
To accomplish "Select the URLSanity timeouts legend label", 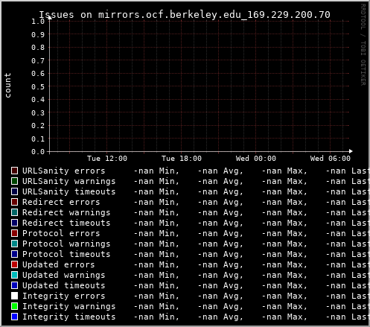I will (x=69, y=191).
